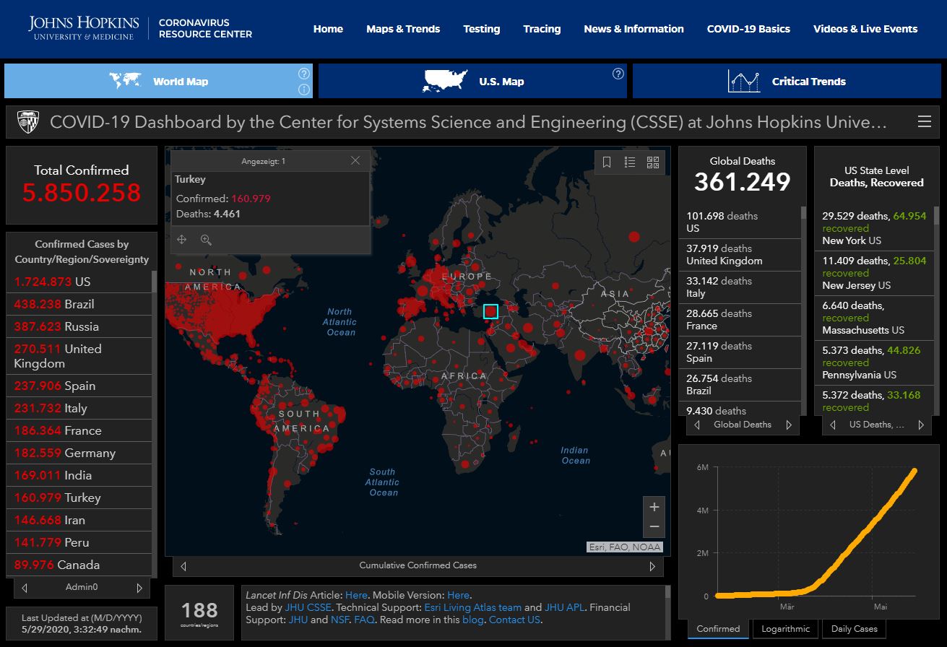Image resolution: width=947 pixels, height=647 pixels.
Task: Open the Testing menu item
Action: (x=482, y=29)
